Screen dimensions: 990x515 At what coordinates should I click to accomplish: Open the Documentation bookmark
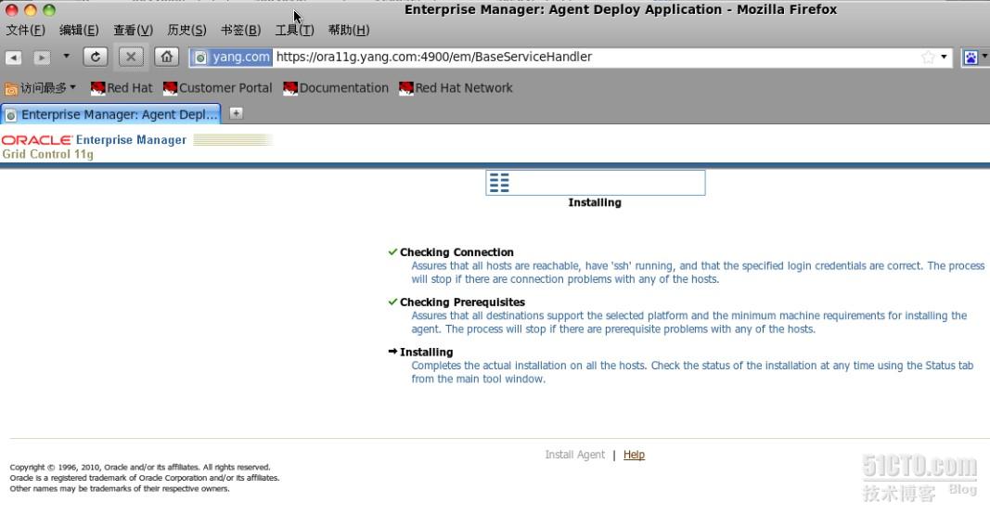tap(336, 88)
